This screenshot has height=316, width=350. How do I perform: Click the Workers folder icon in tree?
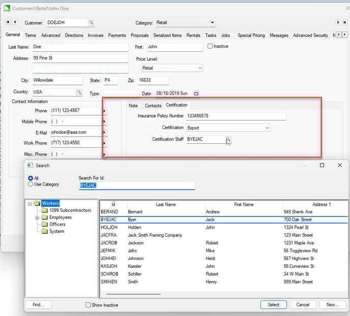tap(38, 203)
